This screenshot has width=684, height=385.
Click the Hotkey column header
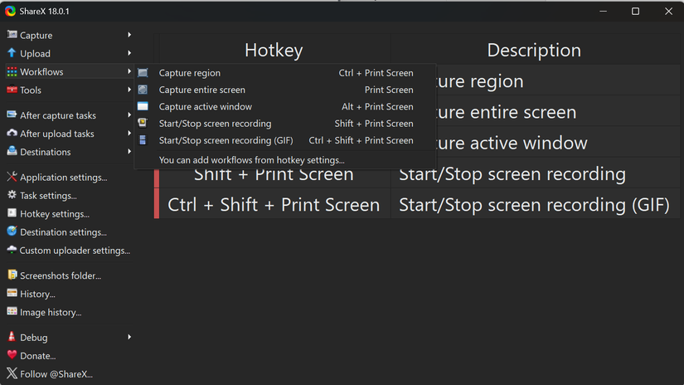(x=274, y=50)
